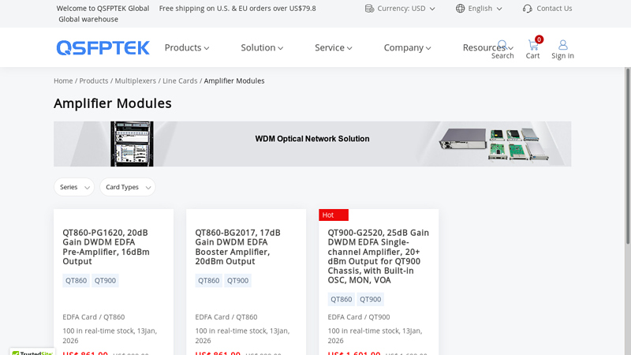Screen dimensions: 631x355
Task: Click the Contact Us headset icon
Action: (x=527, y=9)
